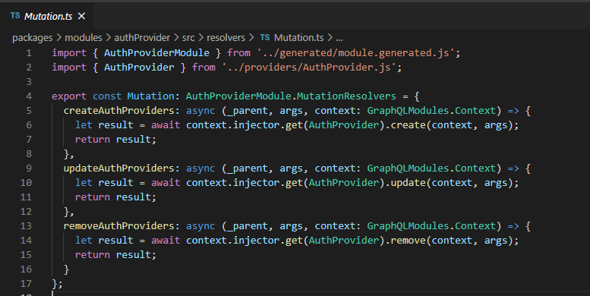Open the modules breadcrumb folder
Viewport: 590px width, 296px height.
[84, 38]
